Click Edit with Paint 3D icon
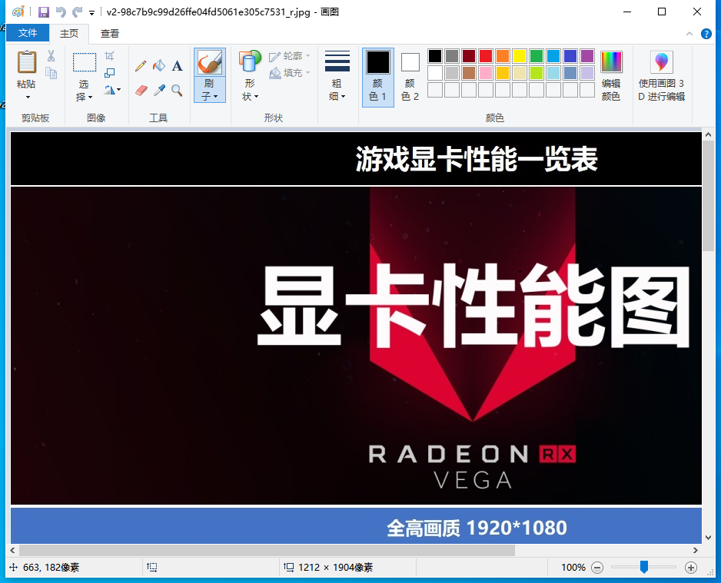721x583 pixels. pos(662,62)
